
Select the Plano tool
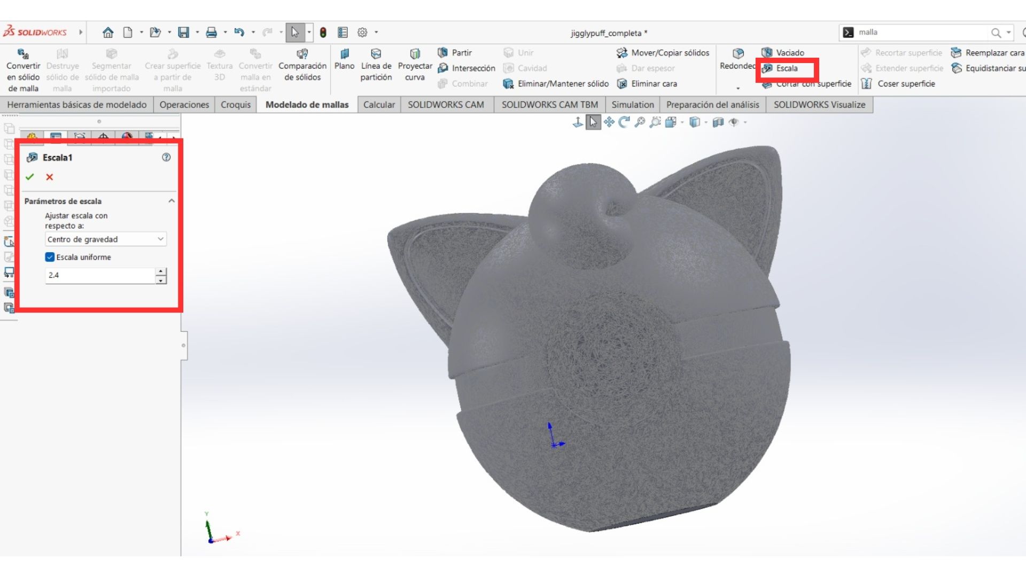point(345,59)
